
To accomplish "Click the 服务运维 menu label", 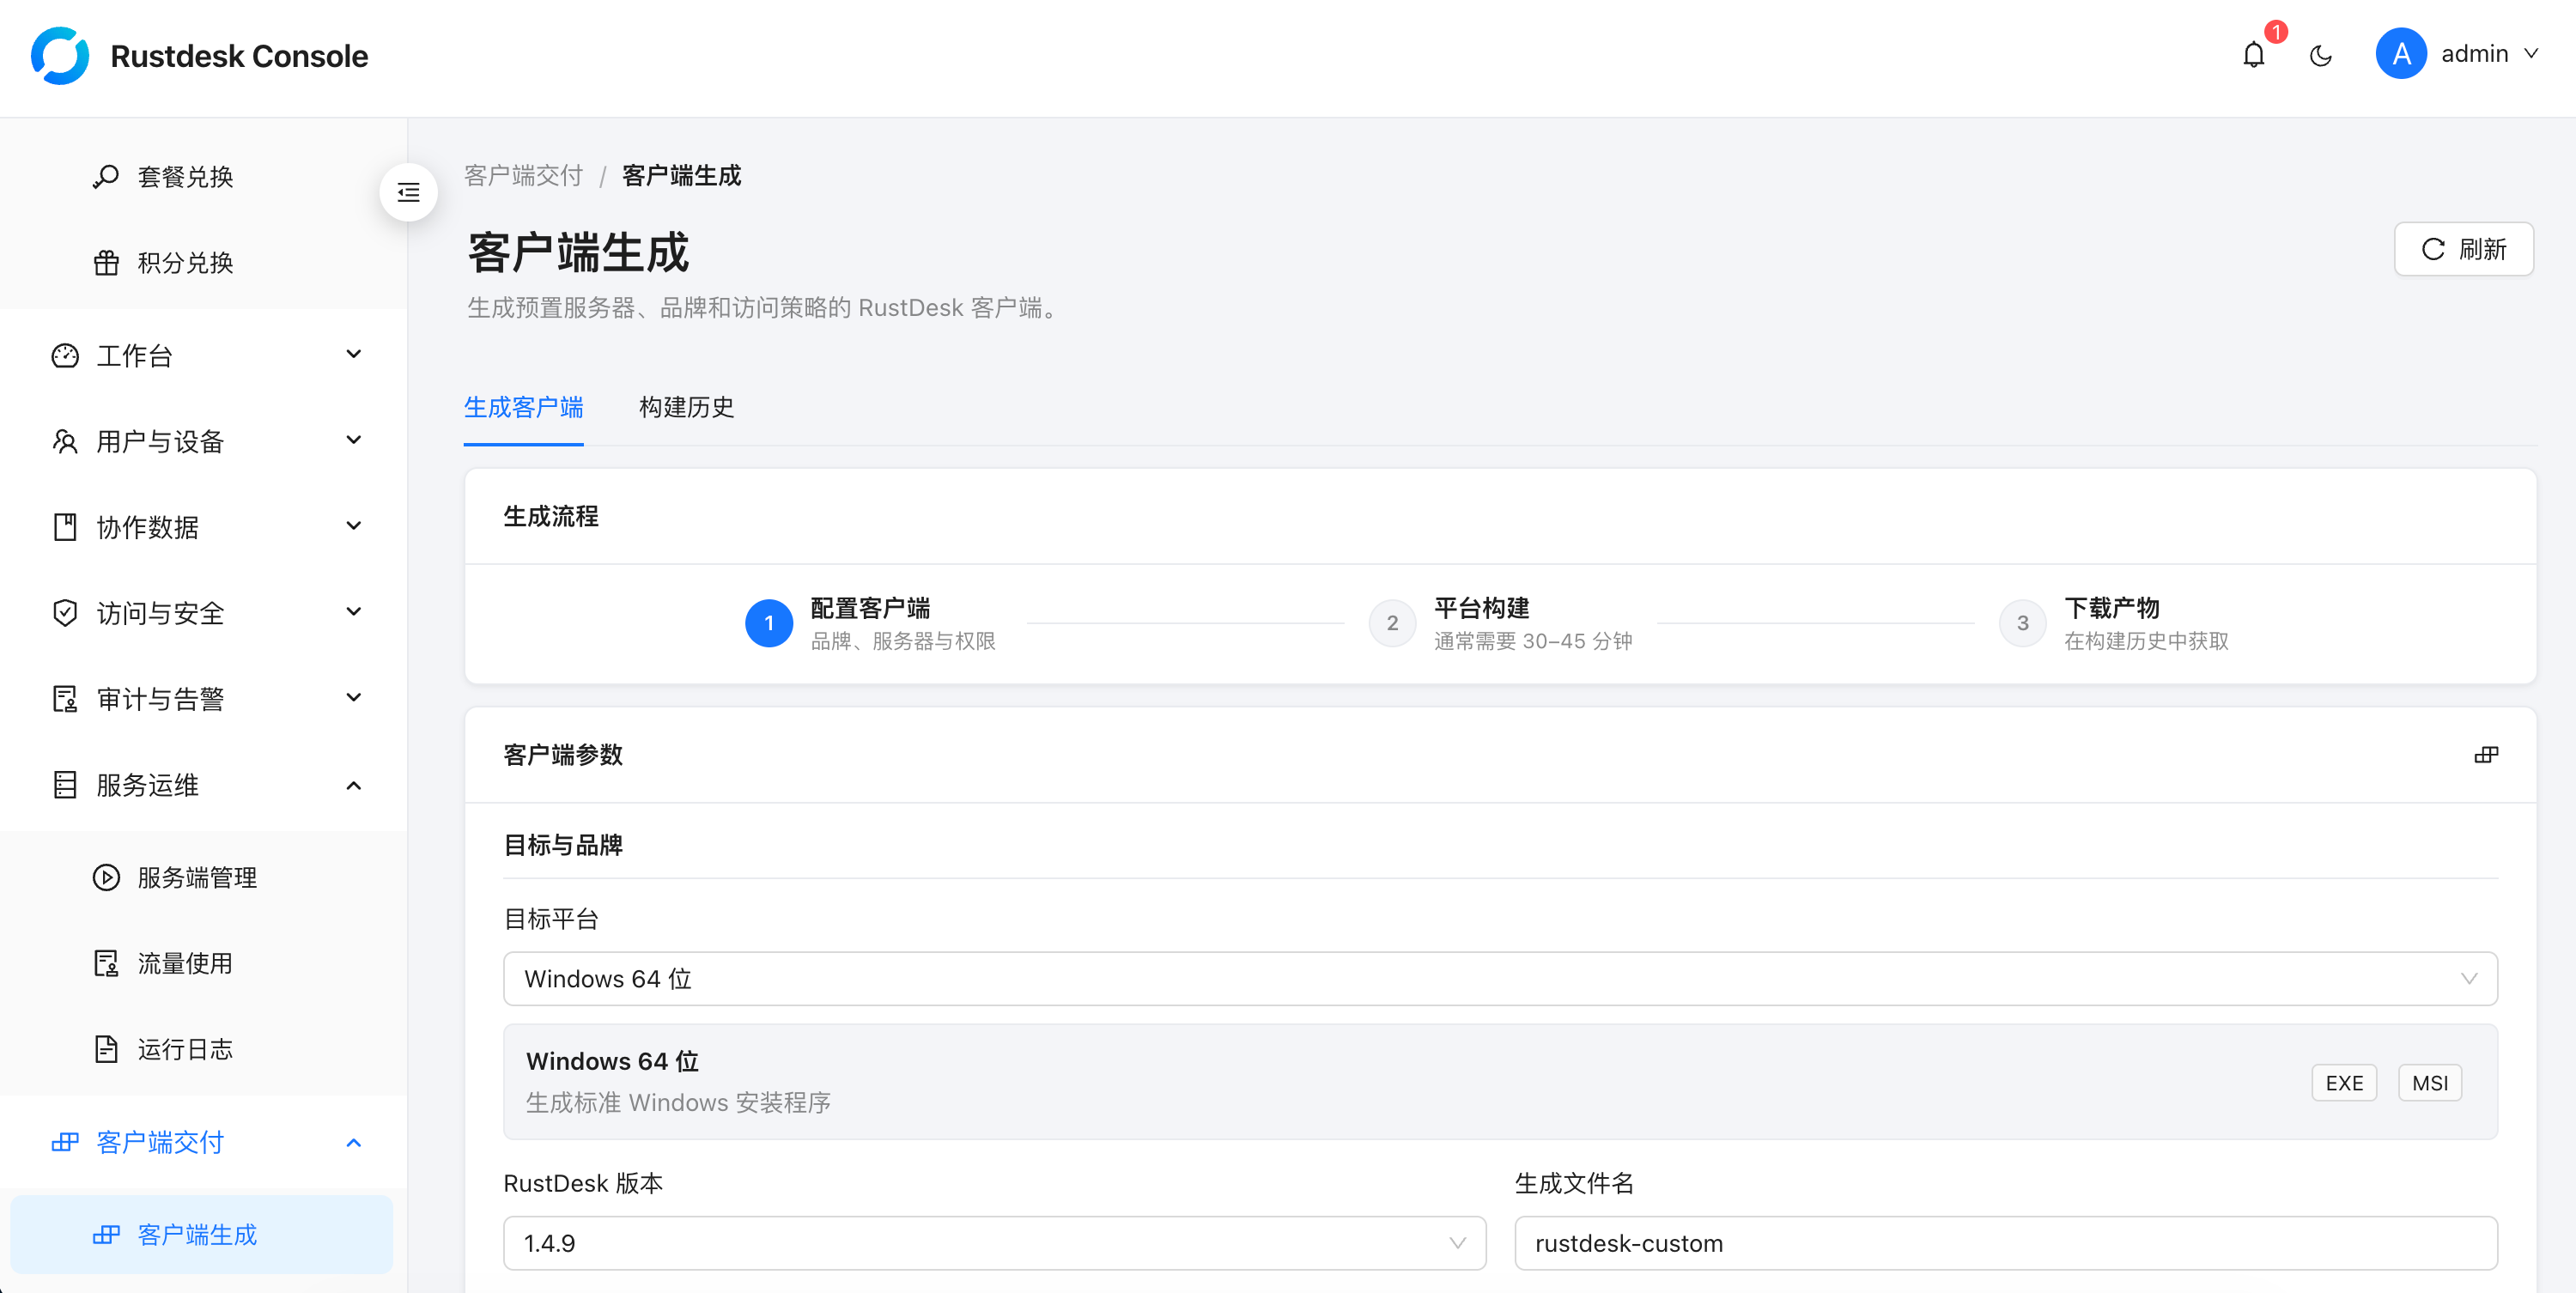I will pyautogui.click(x=147, y=785).
